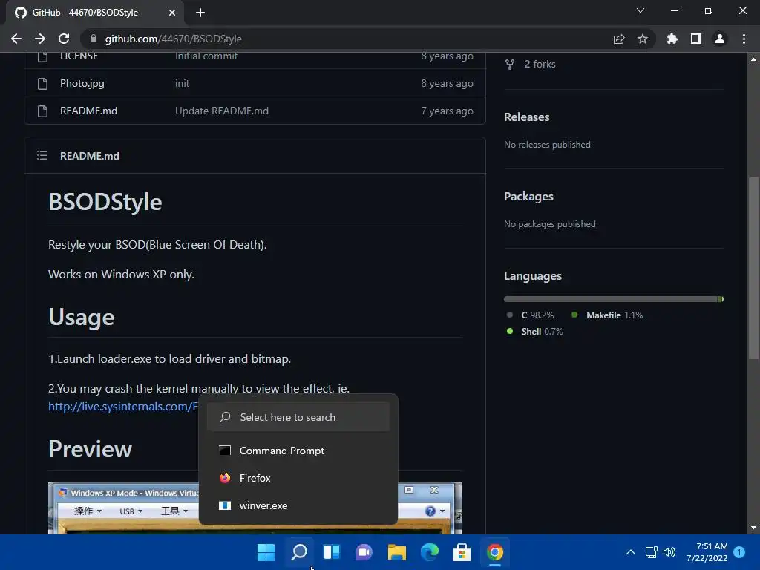This screenshot has width=760, height=570.
Task: Close the GitHub BSODStyle tab
Action: [x=172, y=13]
